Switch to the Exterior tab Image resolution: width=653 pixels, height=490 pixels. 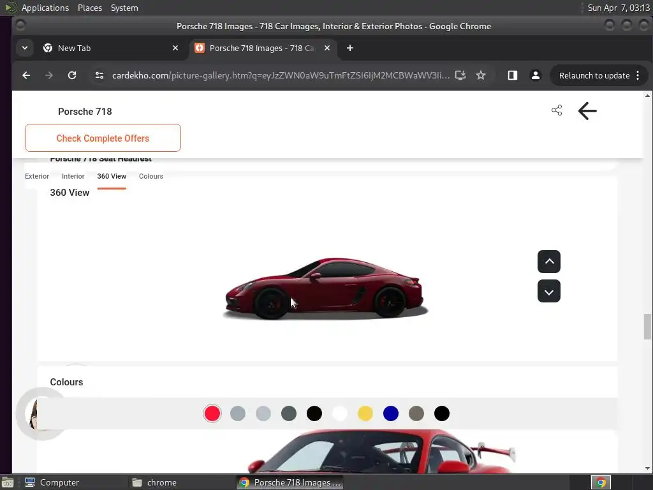pos(37,176)
